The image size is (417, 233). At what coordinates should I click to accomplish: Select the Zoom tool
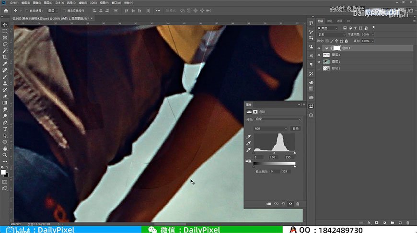pyautogui.click(x=5, y=155)
